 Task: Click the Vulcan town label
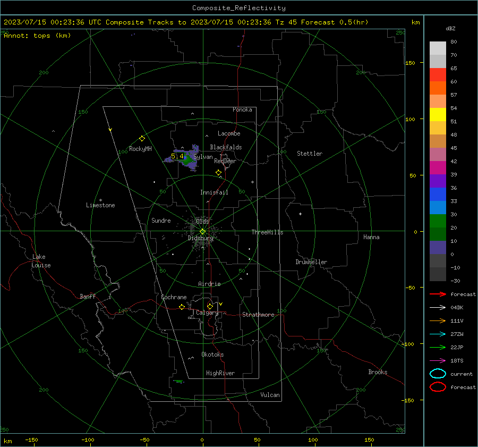coord(270,395)
